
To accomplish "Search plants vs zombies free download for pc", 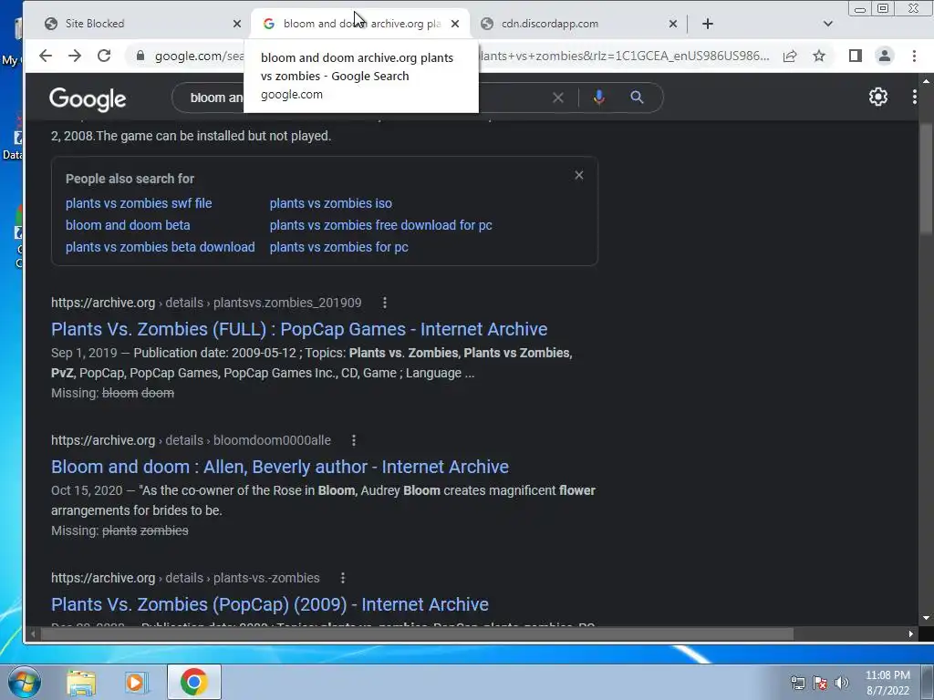I will pyautogui.click(x=380, y=226).
